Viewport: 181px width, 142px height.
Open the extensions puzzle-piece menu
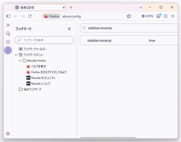pos(166,16)
